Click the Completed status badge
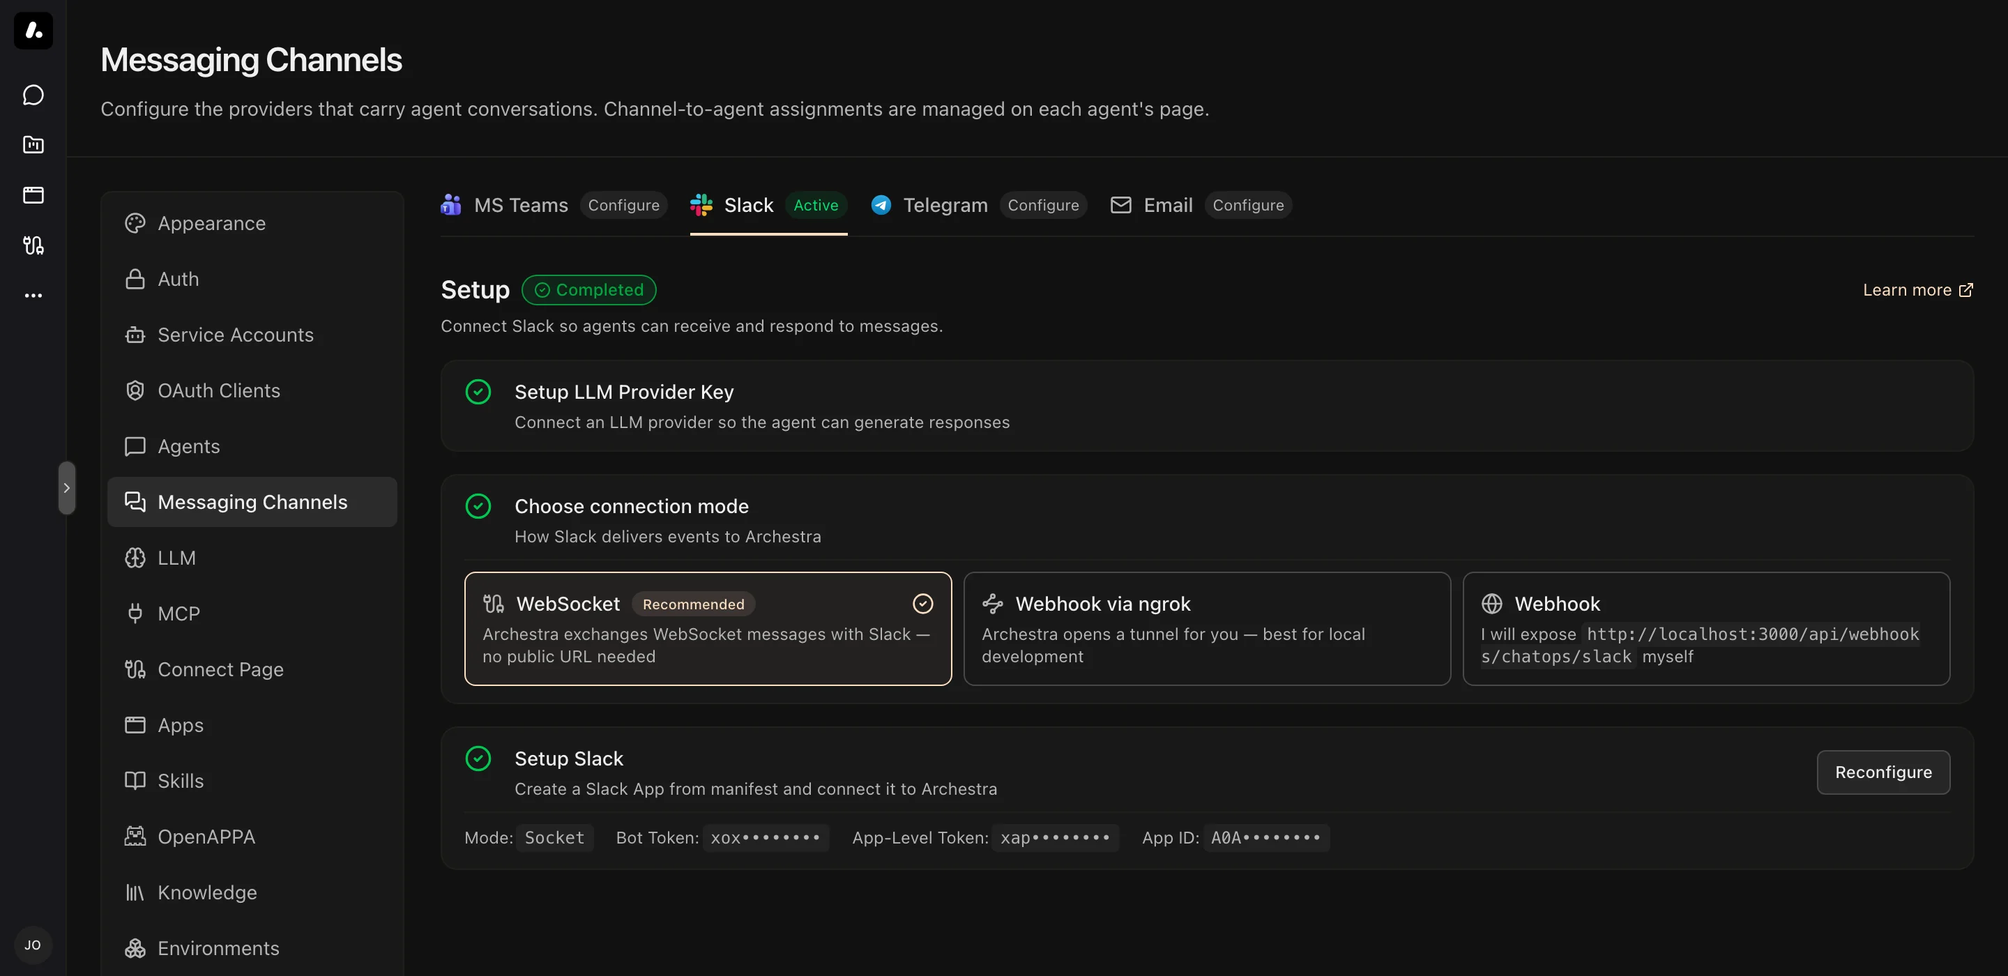Screen dimensions: 2008x976 coord(588,290)
